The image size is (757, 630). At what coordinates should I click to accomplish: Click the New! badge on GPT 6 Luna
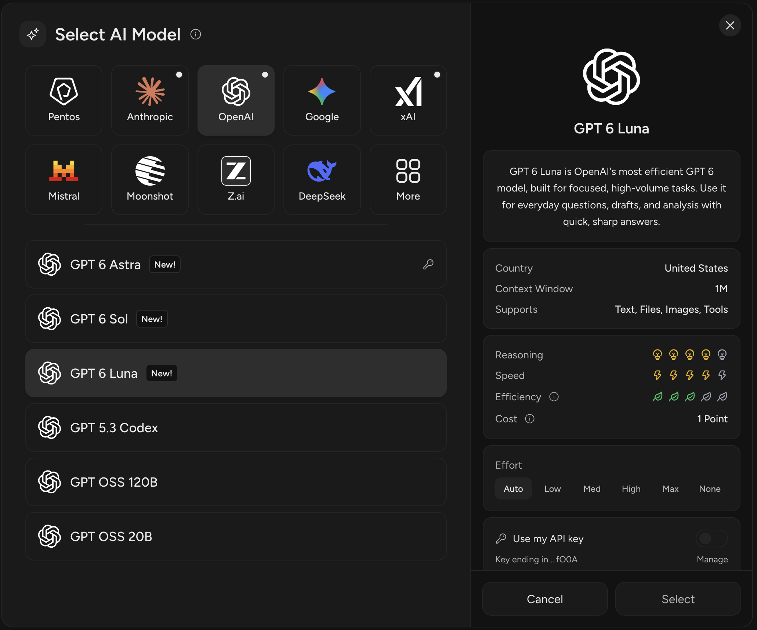pyautogui.click(x=162, y=373)
